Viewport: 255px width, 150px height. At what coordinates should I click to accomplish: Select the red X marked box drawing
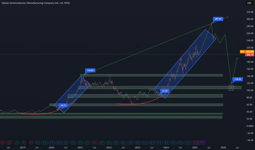tap(231, 88)
